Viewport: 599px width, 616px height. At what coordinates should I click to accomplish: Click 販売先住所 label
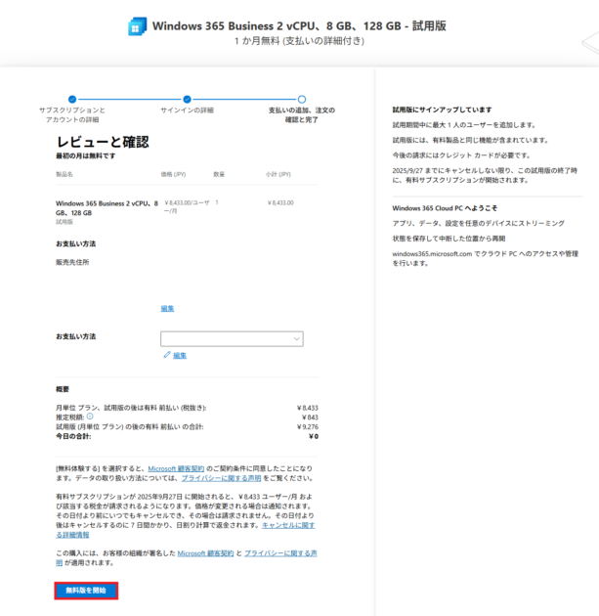72,262
